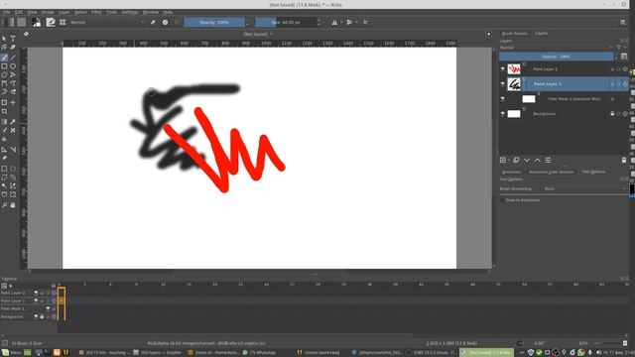Select the Rectangular Selection tool
This screenshot has height=357, width=635.
(4, 169)
